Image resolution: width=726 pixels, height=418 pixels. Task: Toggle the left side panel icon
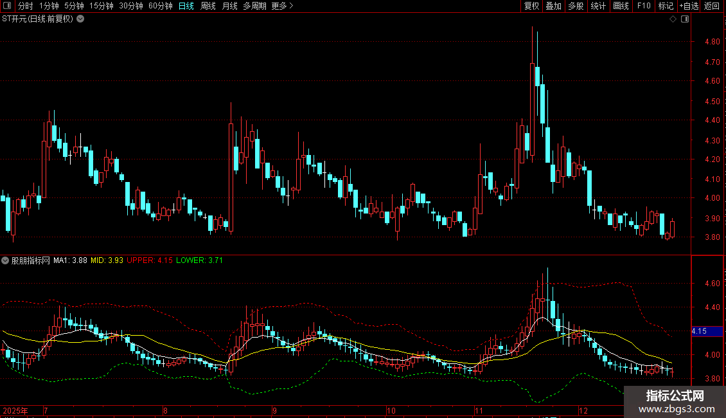(7, 6)
